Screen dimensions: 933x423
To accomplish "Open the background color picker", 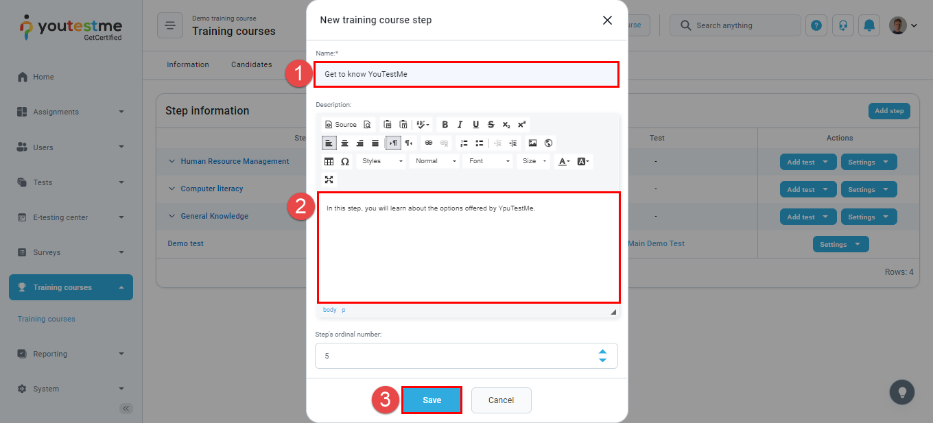I will click(583, 161).
